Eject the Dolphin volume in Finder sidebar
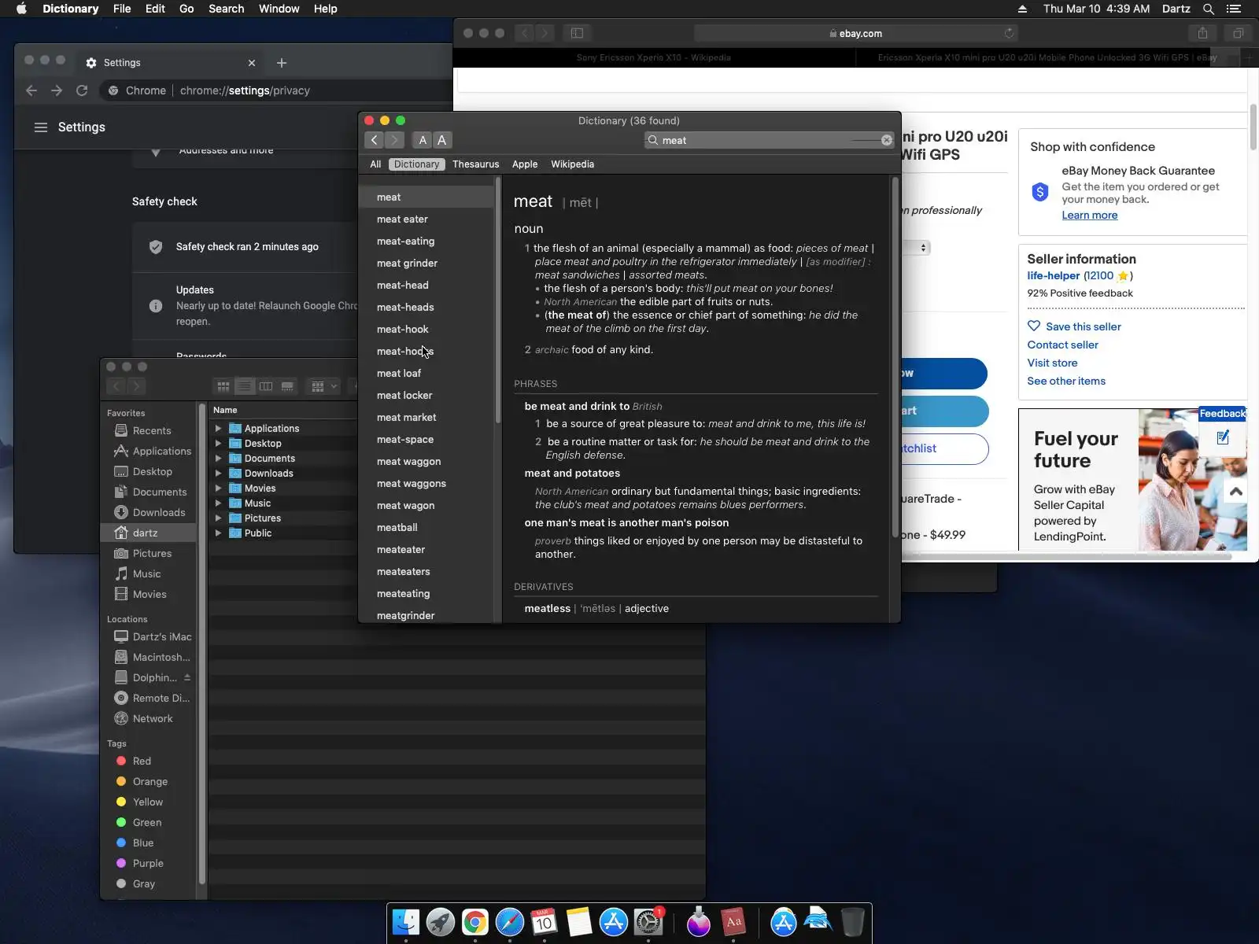This screenshot has height=944, width=1259. pos(187,677)
